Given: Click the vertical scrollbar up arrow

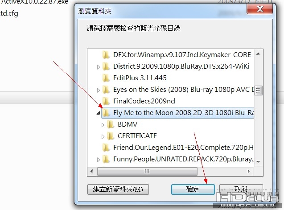Looking at the screenshot, I should point(259,54).
